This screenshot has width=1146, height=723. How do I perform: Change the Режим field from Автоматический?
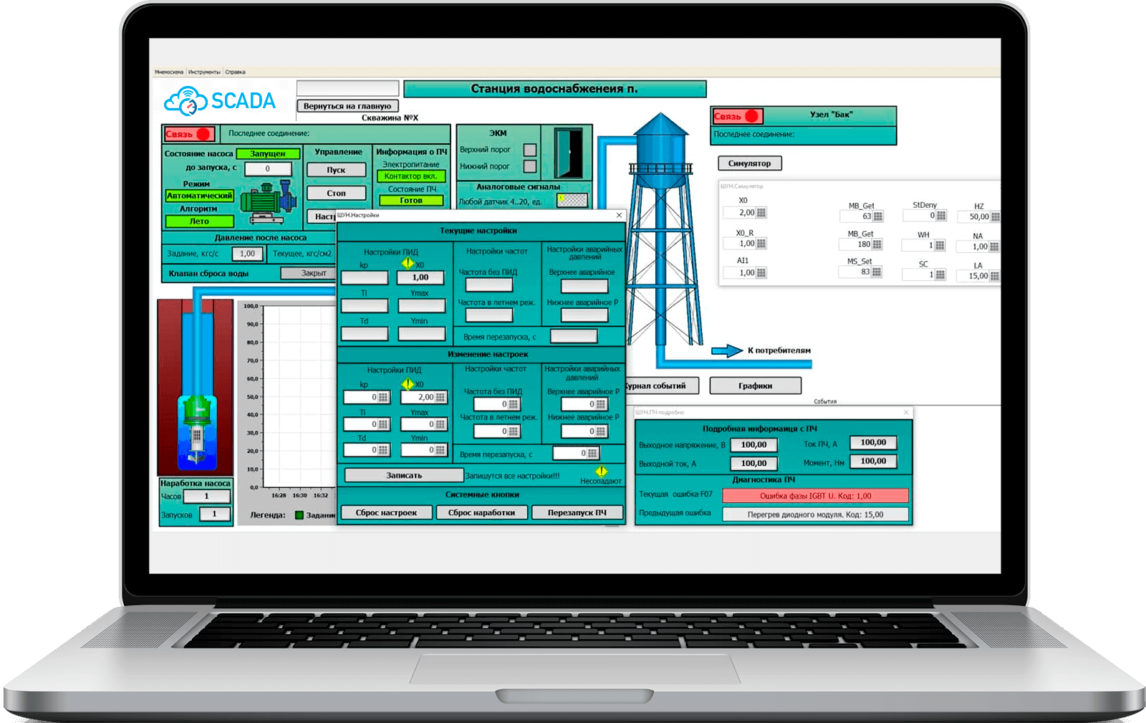click(198, 197)
